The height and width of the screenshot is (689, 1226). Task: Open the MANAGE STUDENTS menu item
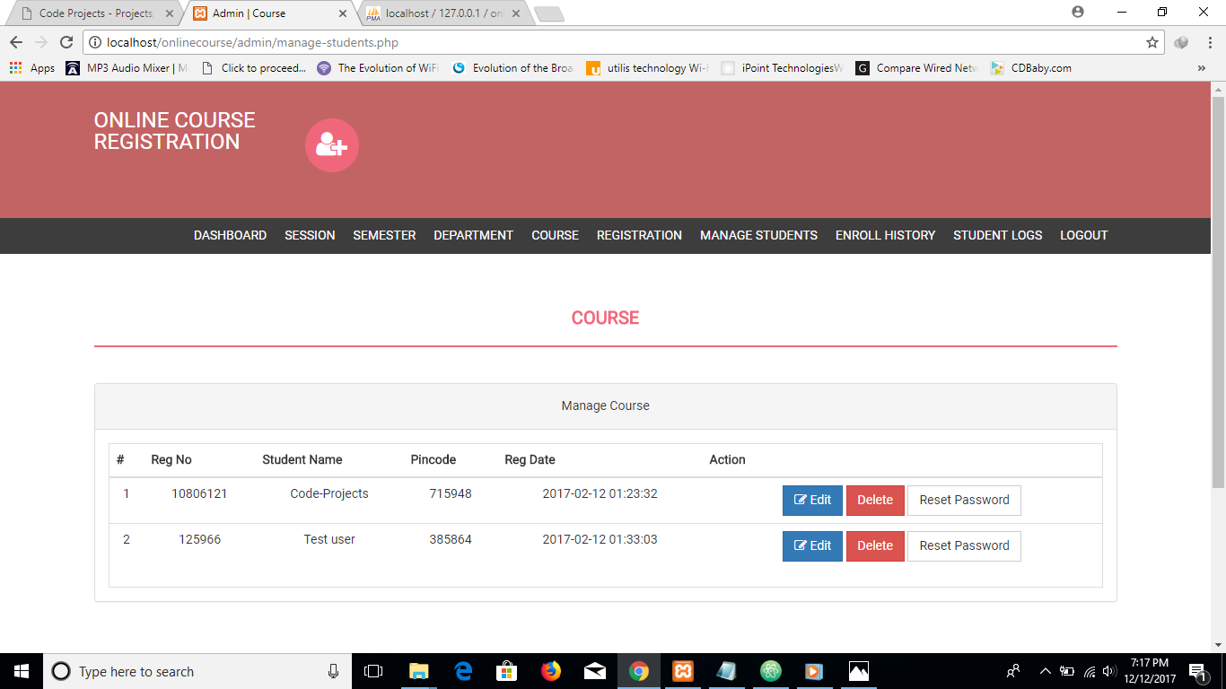point(758,235)
